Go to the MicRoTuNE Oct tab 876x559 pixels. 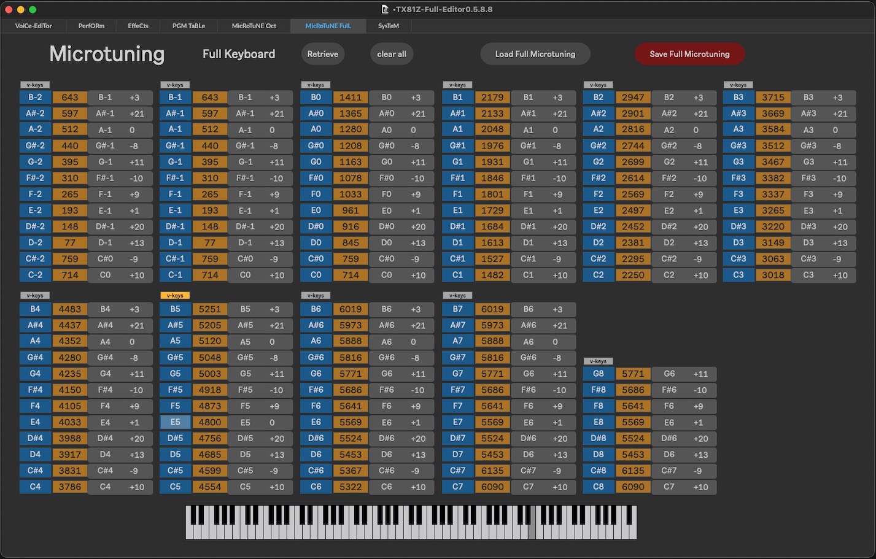254,26
